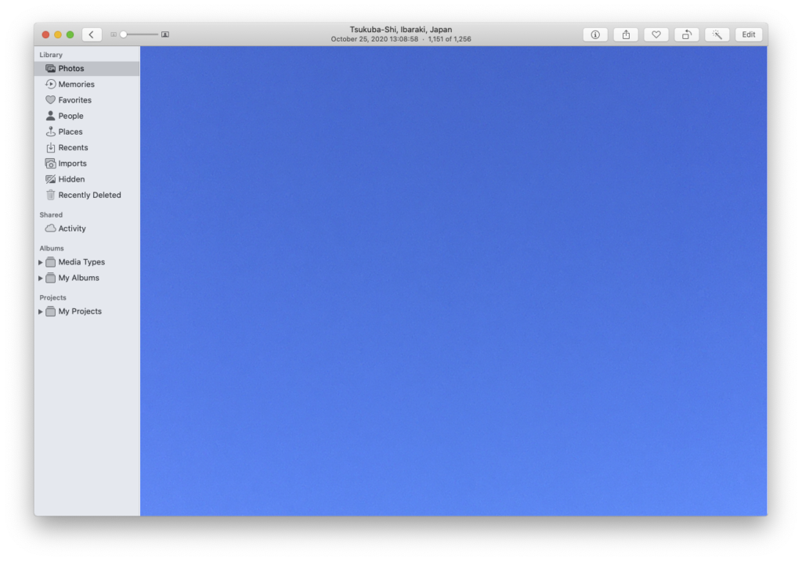Expand the Media Types disclosure triangle

(x=41, y=263)
